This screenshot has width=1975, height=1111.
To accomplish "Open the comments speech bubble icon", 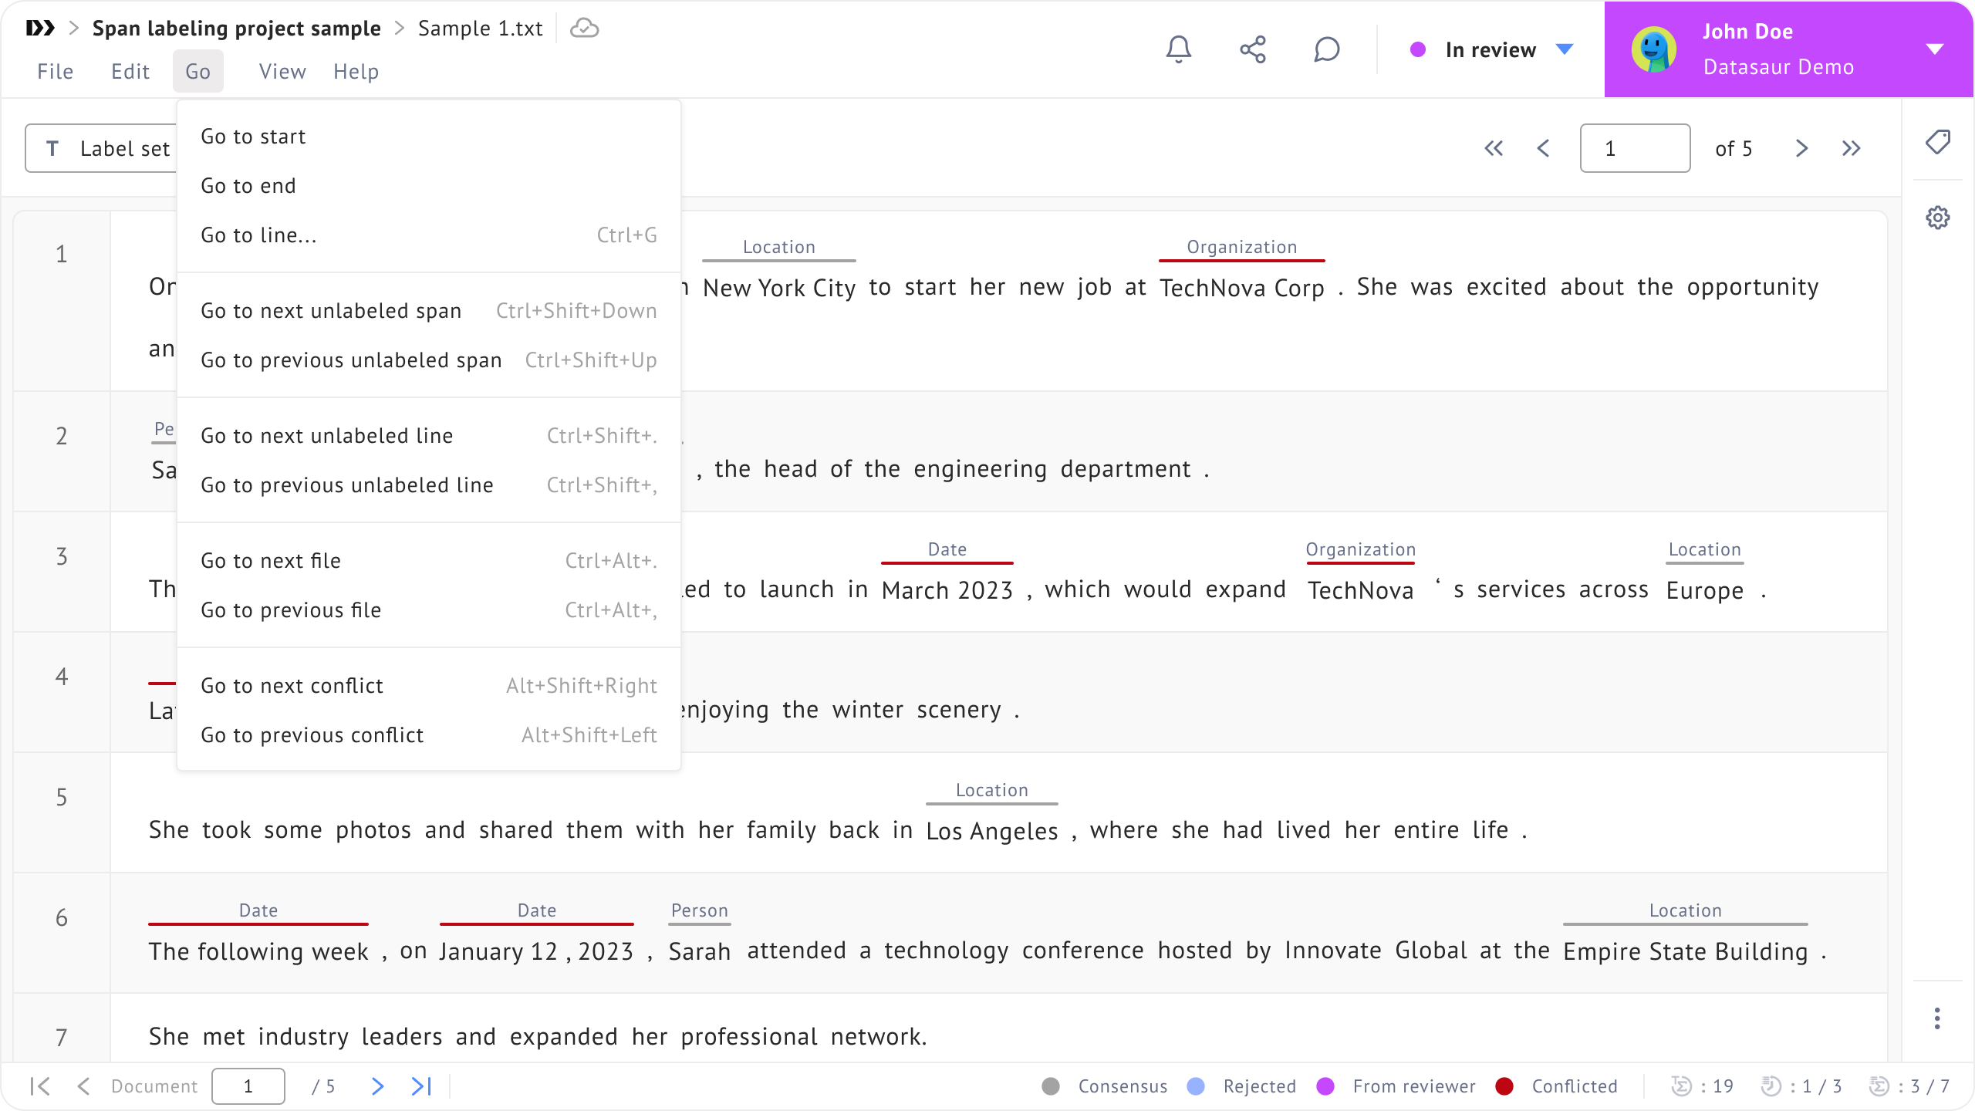I will pyautogui.click(x=1327, y=50).
